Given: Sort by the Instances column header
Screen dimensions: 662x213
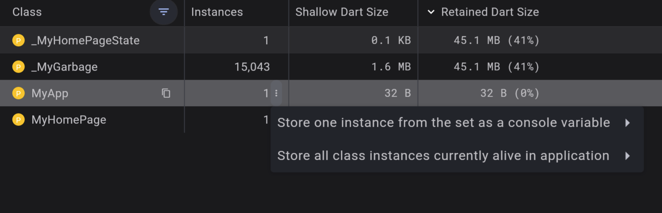Looking at the screenshot, I should coord(217,12).
